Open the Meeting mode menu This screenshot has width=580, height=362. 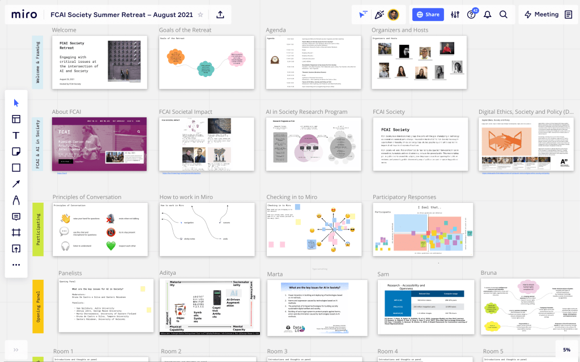[541, 15]
